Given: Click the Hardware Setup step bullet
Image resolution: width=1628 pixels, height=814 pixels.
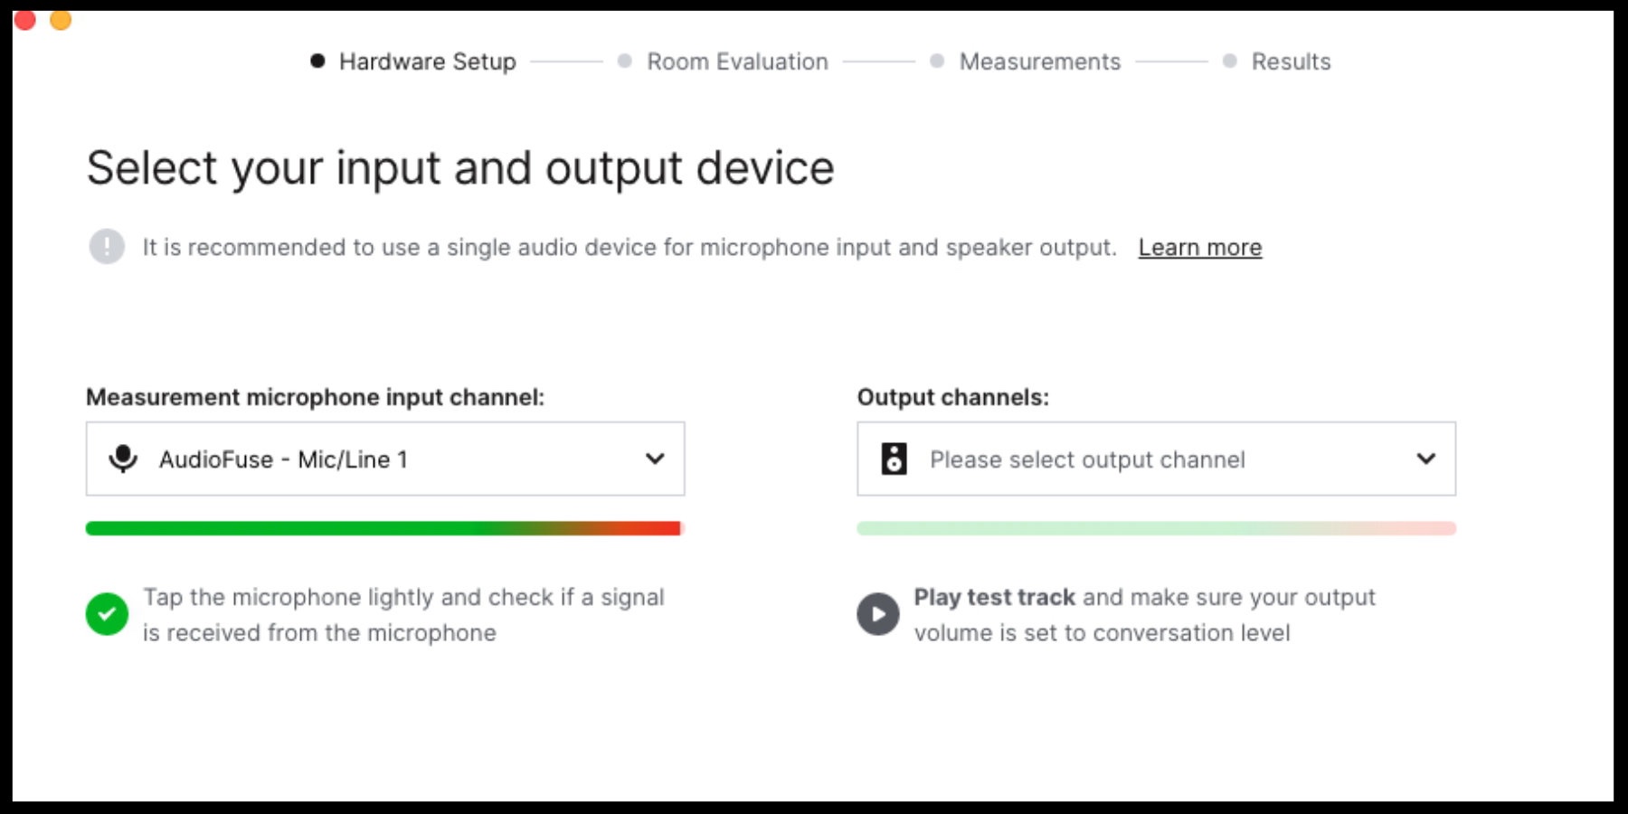Looking at the screenshot, I should point(317,62).
